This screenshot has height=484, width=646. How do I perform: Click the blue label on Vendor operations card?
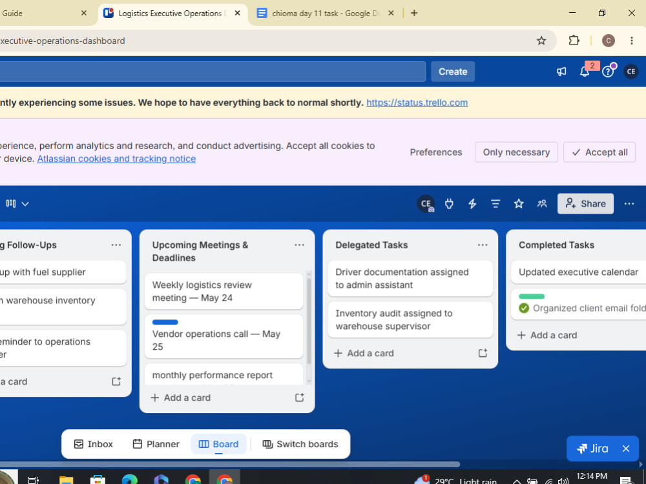(165, 322)
